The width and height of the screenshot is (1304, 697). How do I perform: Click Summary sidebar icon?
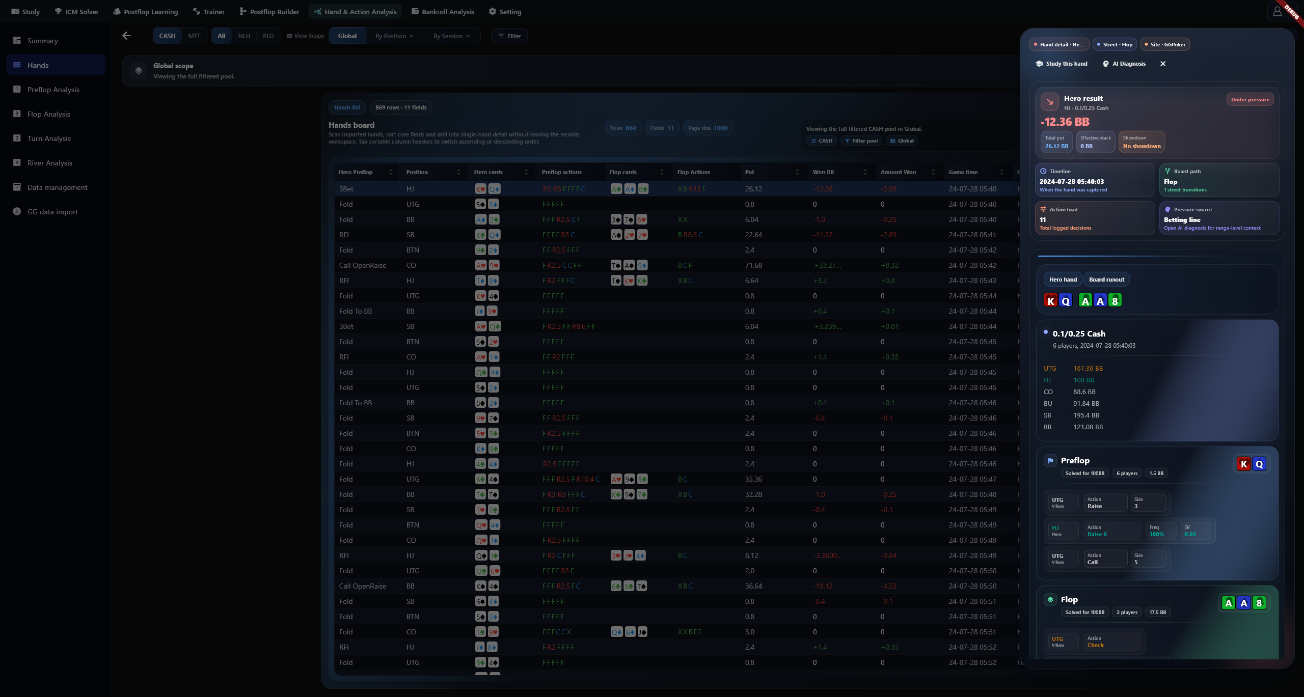point(17,40)
